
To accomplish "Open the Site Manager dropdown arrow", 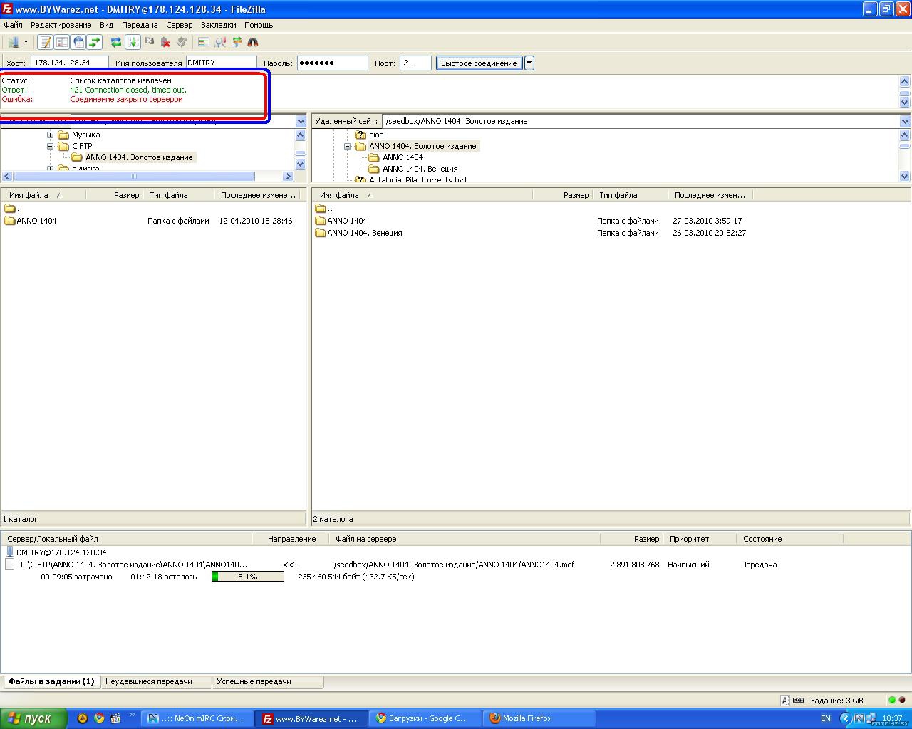I will tap(26, 42).
